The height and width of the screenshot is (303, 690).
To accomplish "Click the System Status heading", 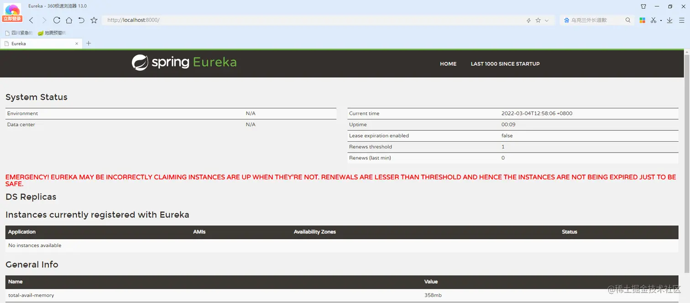I will coord(37,97).
